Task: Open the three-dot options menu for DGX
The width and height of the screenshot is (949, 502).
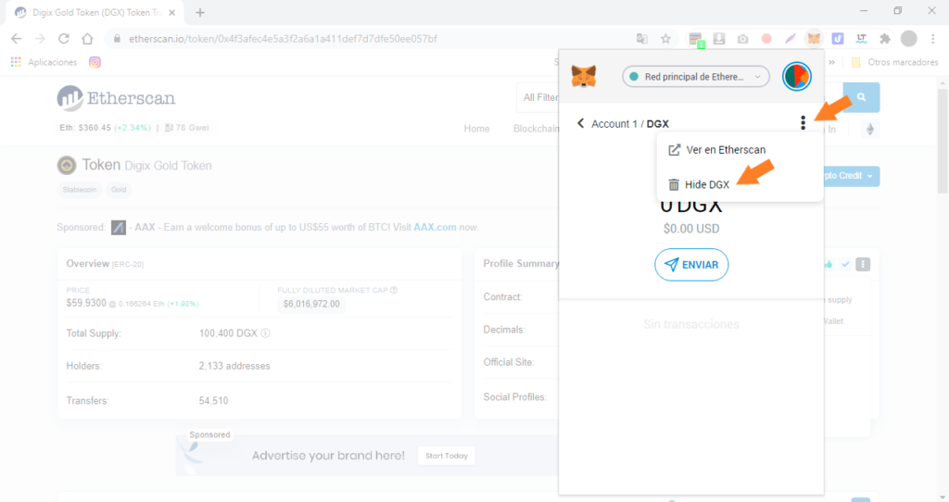Action: 803,123
